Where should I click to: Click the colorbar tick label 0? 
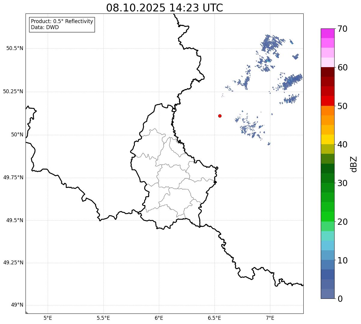(x=340, y=299)
